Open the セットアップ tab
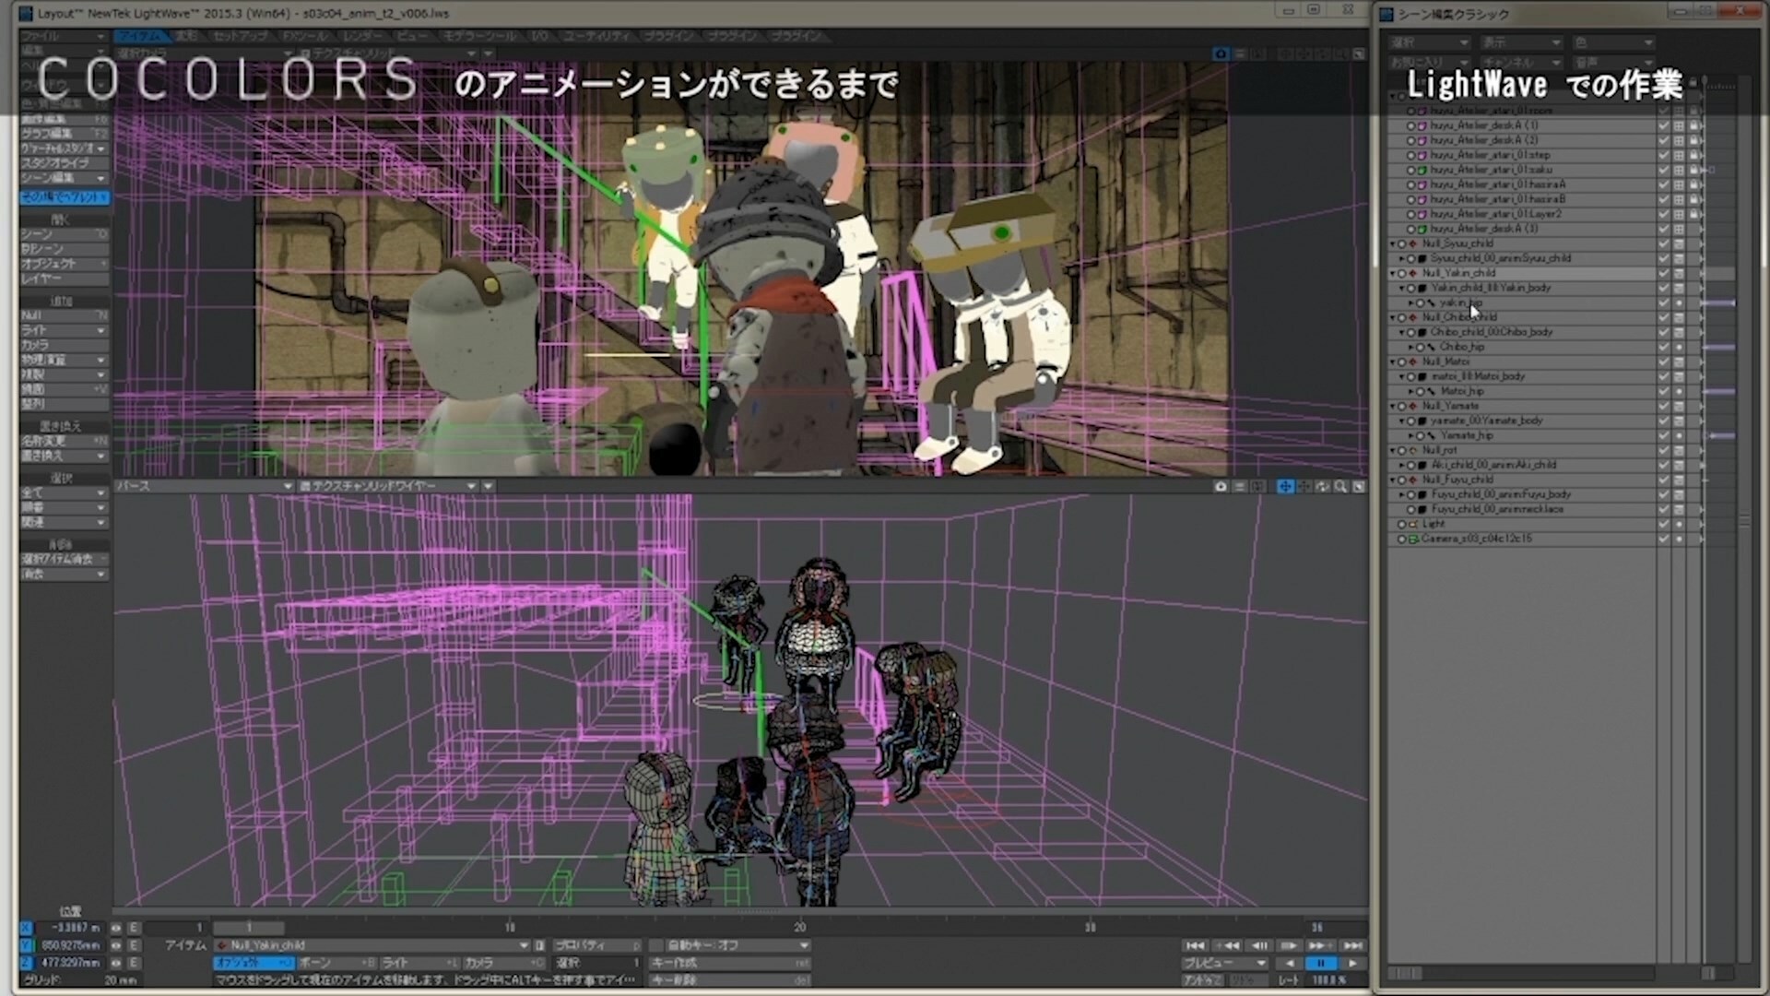 click(x=240, y=36)
